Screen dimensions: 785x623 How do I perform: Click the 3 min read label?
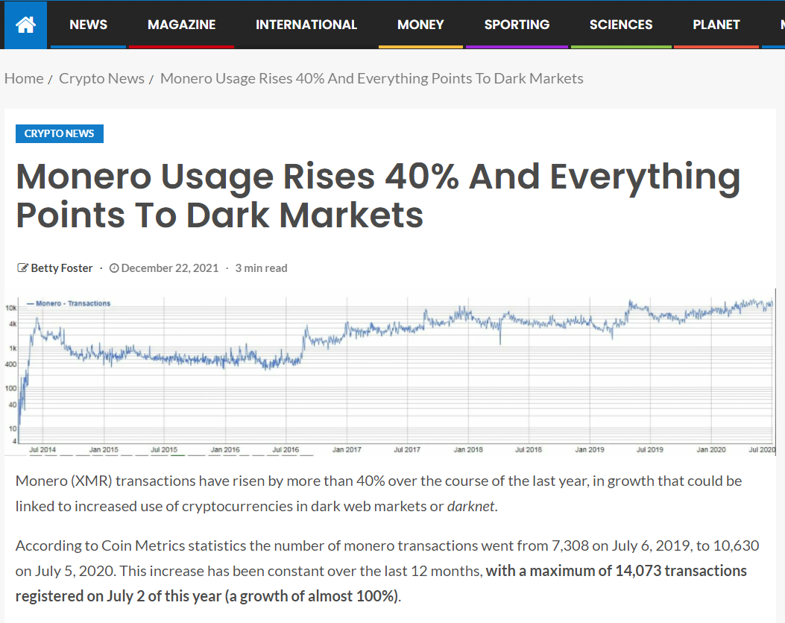tap(261, 268)
